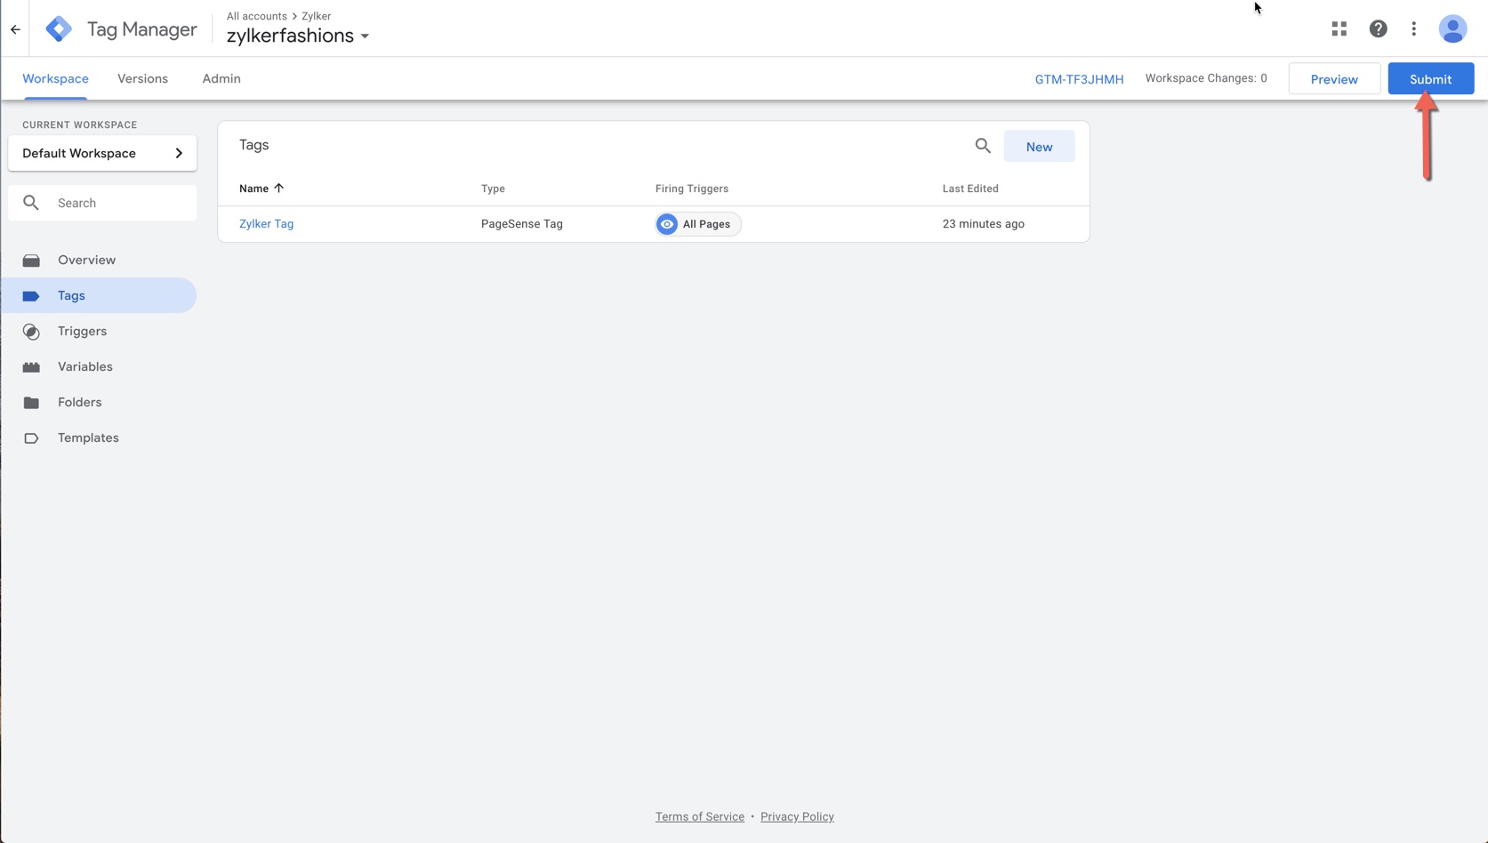
Task: Click the Folders icon in sidebar
Action: point(31,403)
